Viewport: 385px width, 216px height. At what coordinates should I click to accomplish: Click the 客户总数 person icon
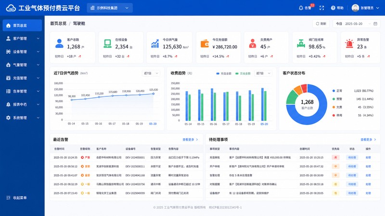59,44
